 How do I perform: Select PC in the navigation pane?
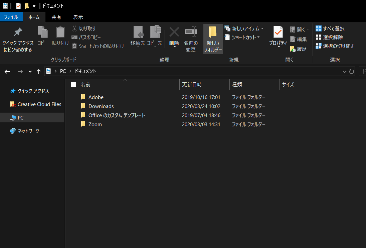(x=32, y=117)
